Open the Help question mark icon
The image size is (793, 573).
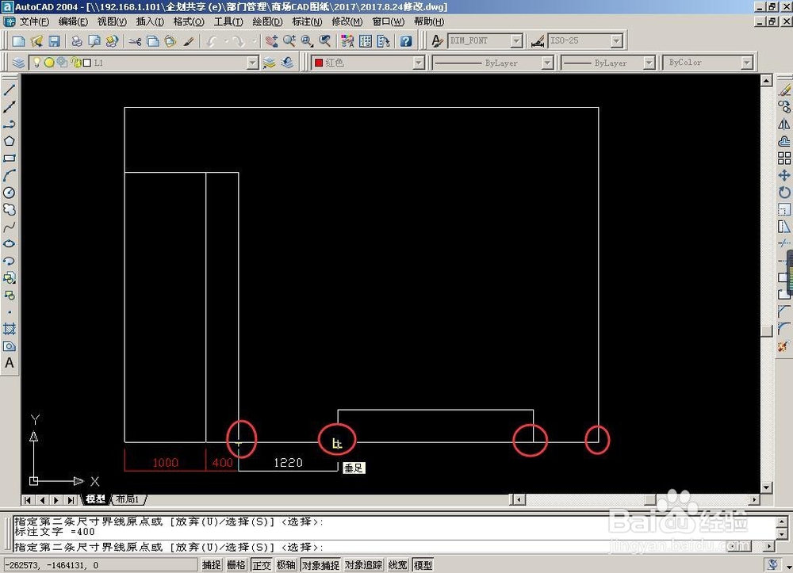(405, 41)
